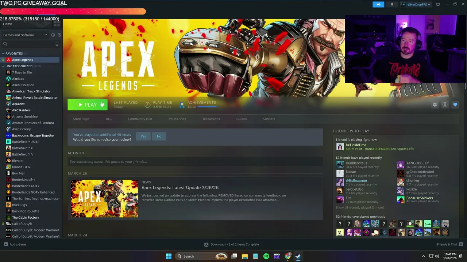This screenshot has width=467, height=262.
Task: Click BecauseSnickers friend avatar
Action: point(401,200)
